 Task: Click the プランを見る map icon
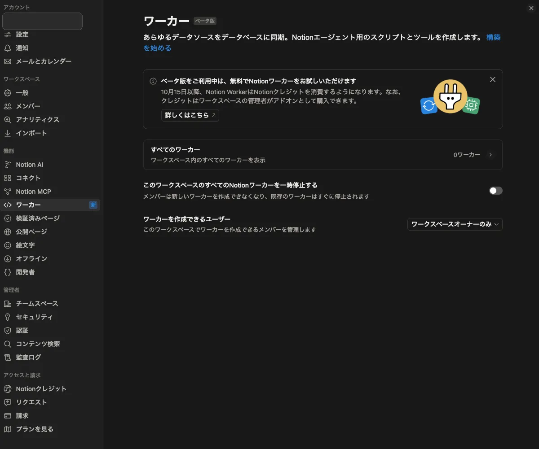[x=8, y=429]
